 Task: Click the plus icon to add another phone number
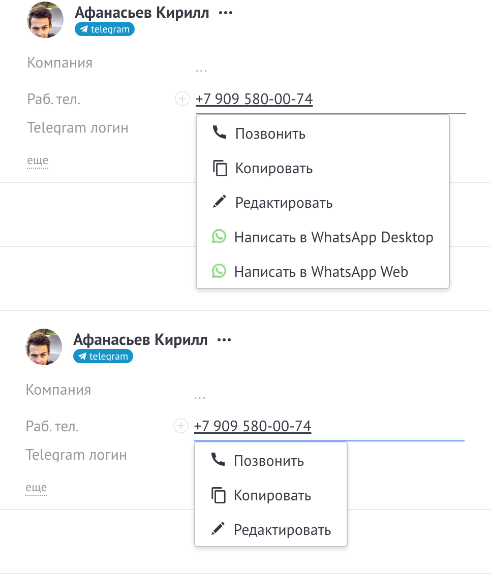[x=182, y=99]
